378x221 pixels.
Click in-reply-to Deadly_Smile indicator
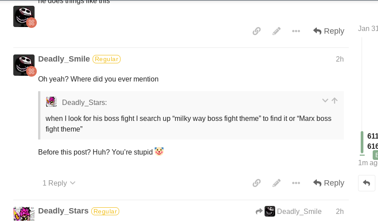pos(288,211)
